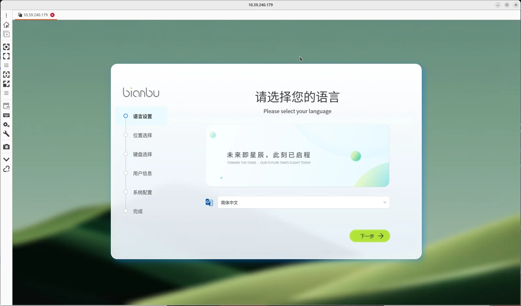Open Remmina main window via home icon
Viewport: 521px width, 306px height.
(x=6, y=25)
